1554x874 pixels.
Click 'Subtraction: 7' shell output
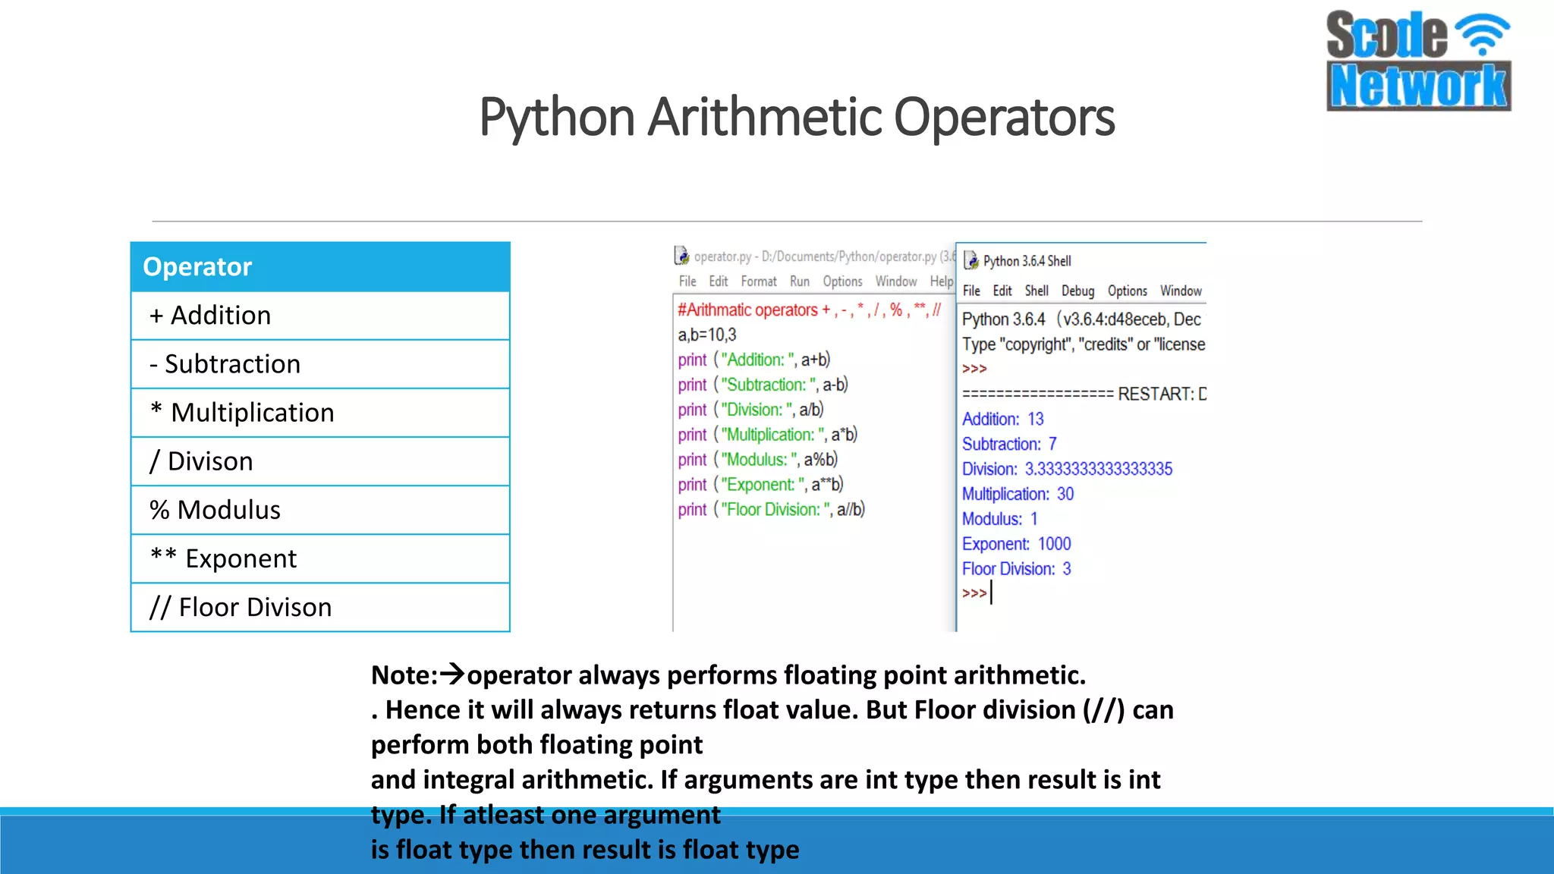click(x=1009, y=444)
